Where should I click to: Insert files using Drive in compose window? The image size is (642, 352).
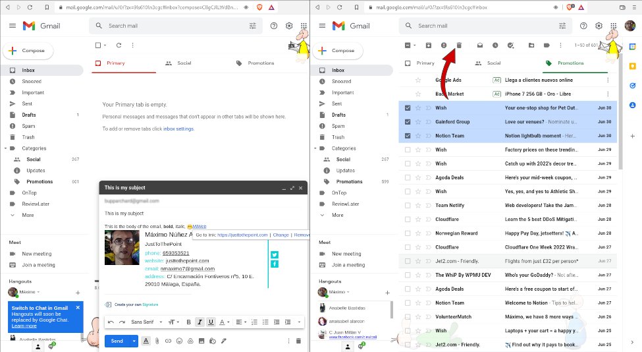[x=190, y=341]
